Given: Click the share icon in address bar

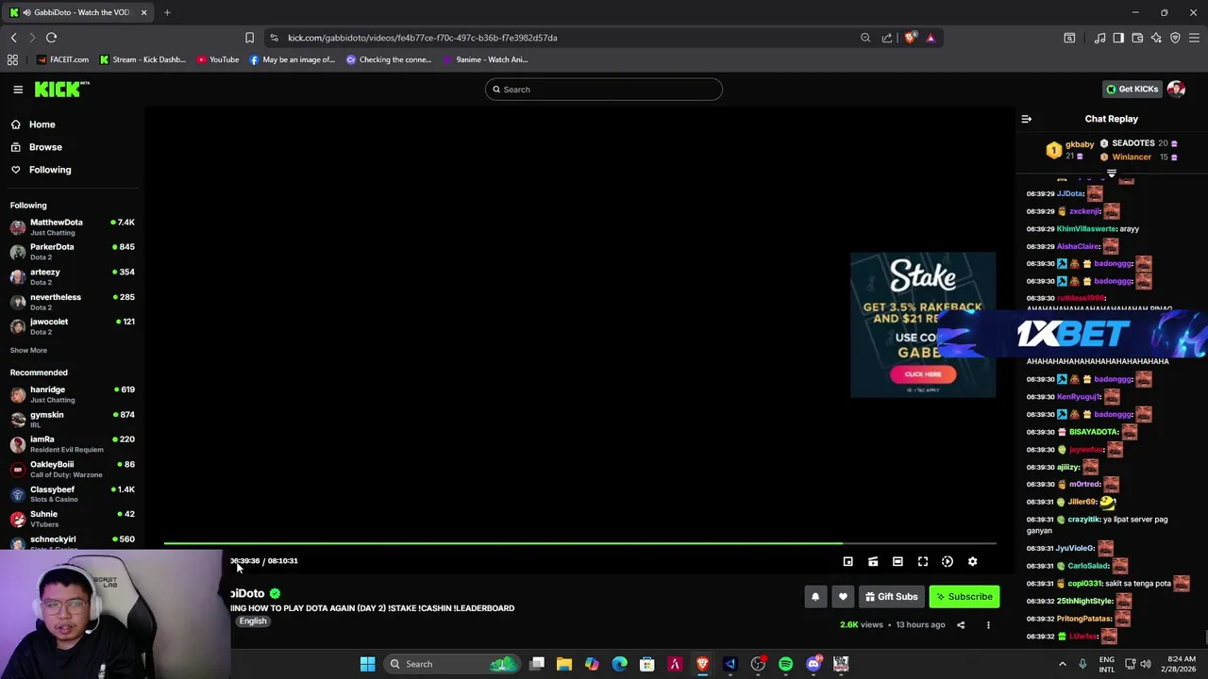Looking at the screenshot, I should coord(887,38).
